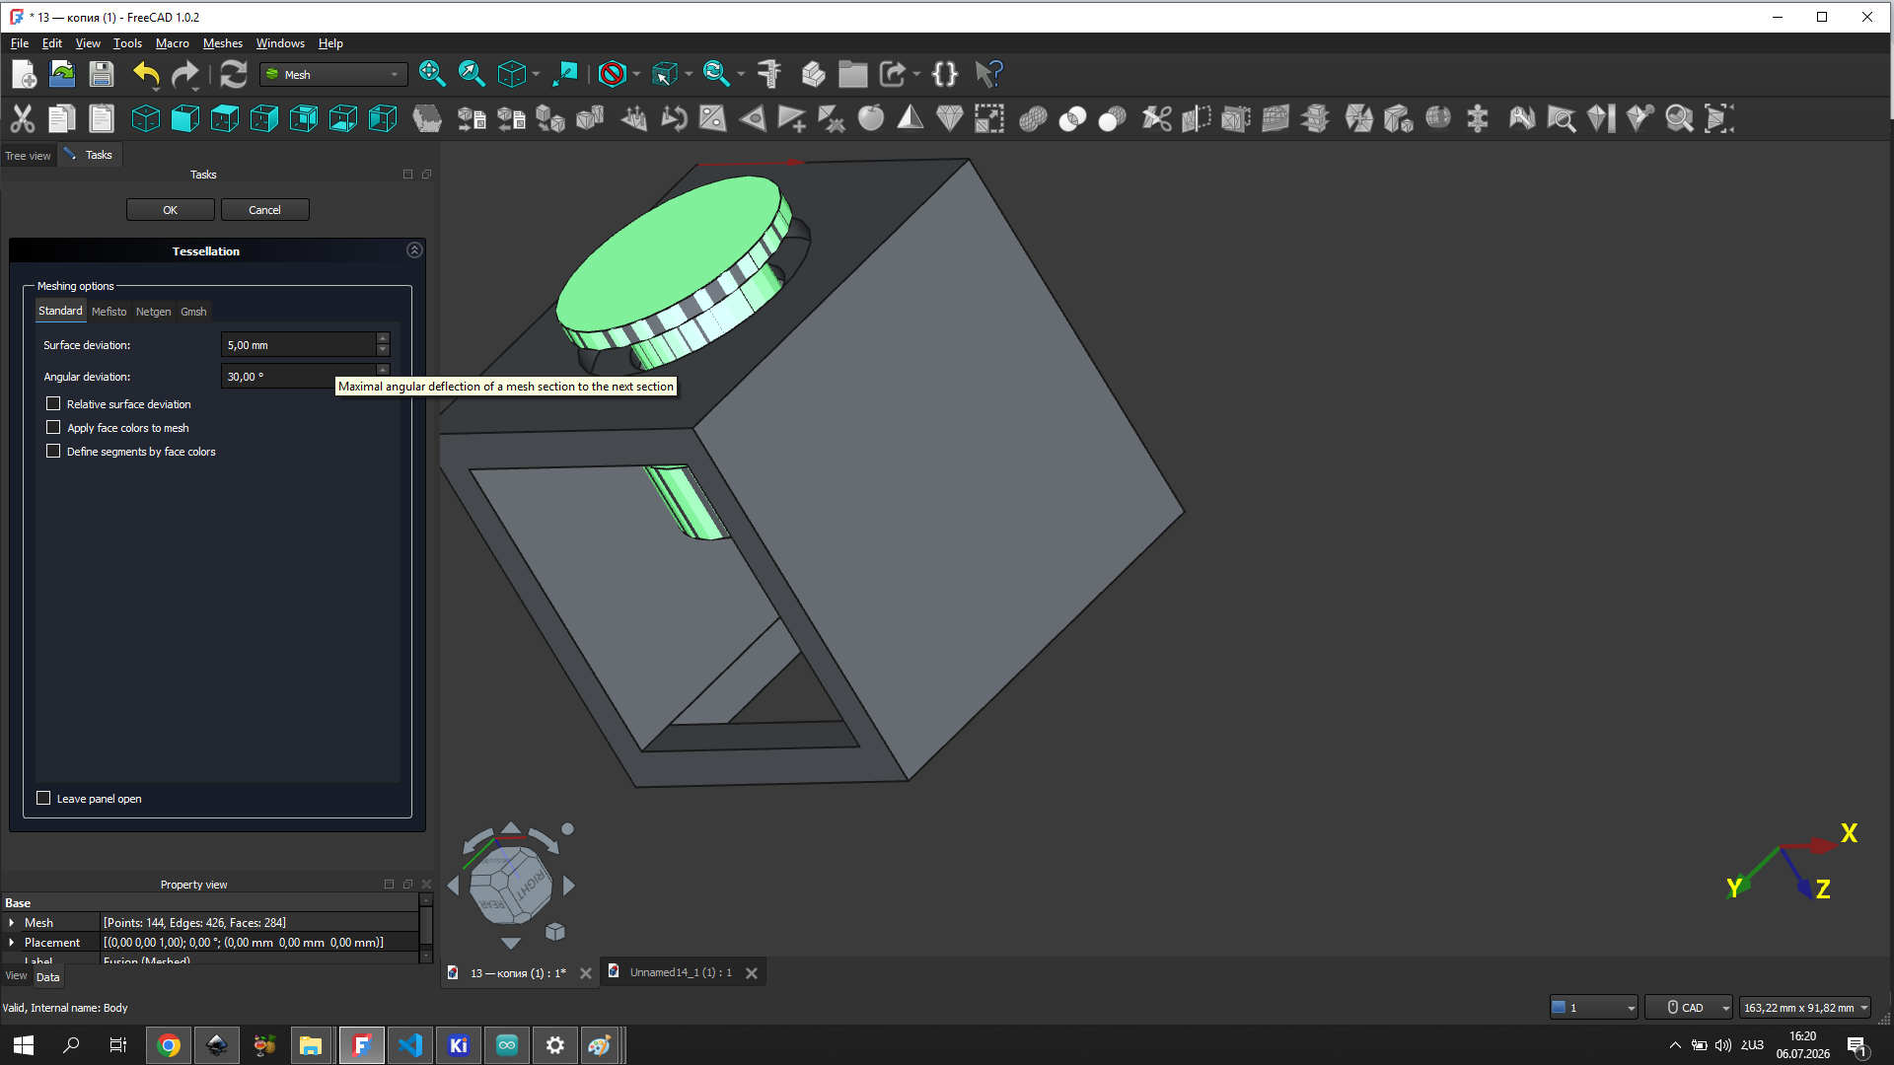The height and width of the screenshot is (1065, 1894).
Task: Switch to Tree view tab
Action: point(28,156)
